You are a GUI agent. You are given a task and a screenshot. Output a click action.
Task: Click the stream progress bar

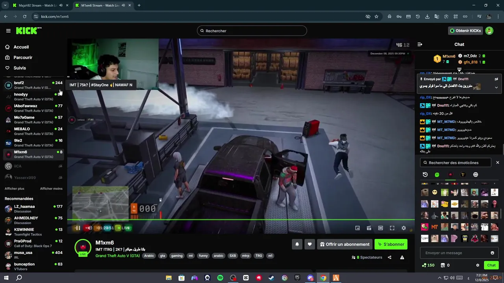pos(241,220)
